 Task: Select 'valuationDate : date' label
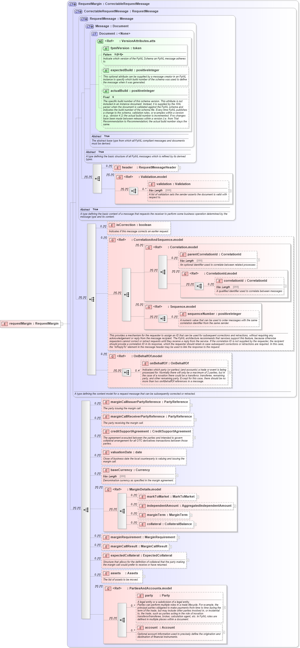point(126,452)
